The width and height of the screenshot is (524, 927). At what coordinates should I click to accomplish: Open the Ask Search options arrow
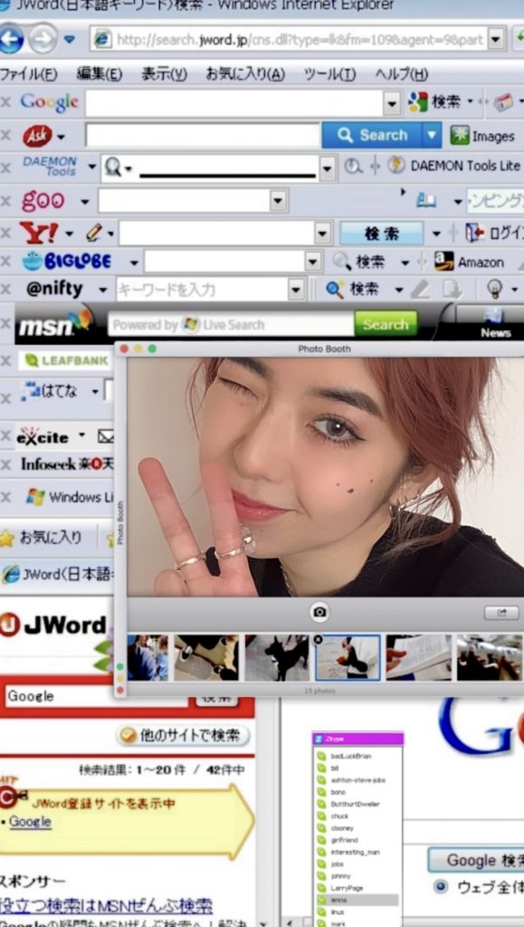pyautogui.click(x=433, y=136)
